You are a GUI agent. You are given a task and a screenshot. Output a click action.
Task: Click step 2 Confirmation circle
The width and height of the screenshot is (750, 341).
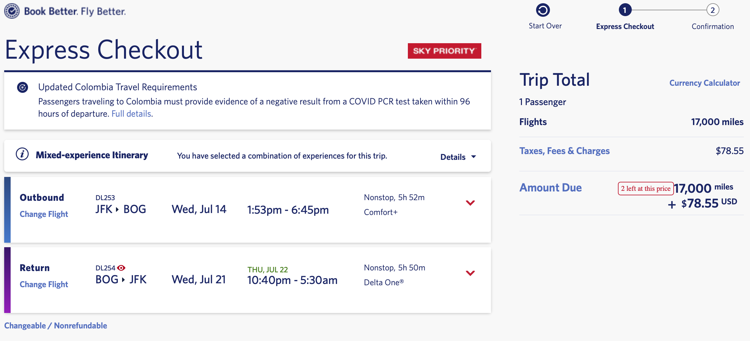pyautogui.click(x=712, y=10)
